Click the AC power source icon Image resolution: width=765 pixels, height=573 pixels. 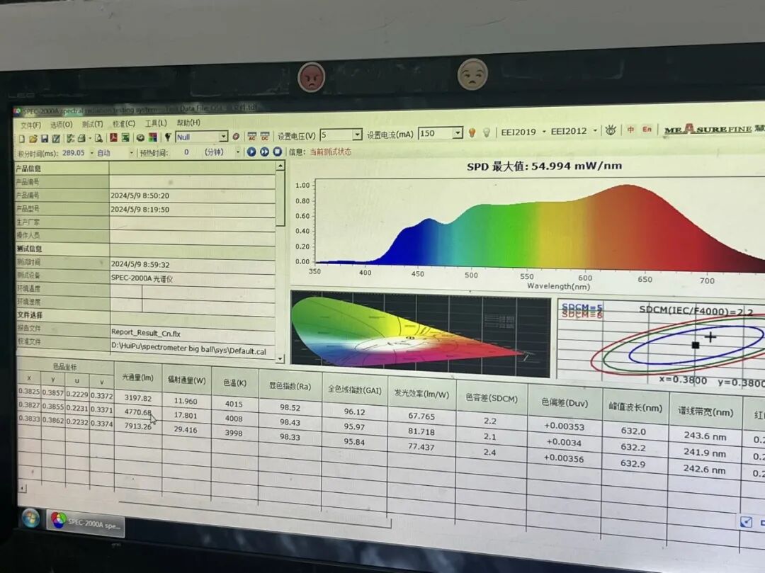pyautogui.click(x=251, y=137)
